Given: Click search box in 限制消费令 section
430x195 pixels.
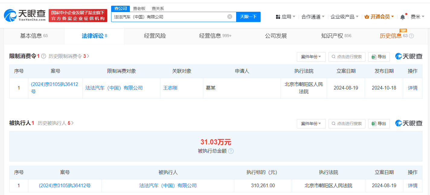Looking at the screenshot, I should point(347,57).
